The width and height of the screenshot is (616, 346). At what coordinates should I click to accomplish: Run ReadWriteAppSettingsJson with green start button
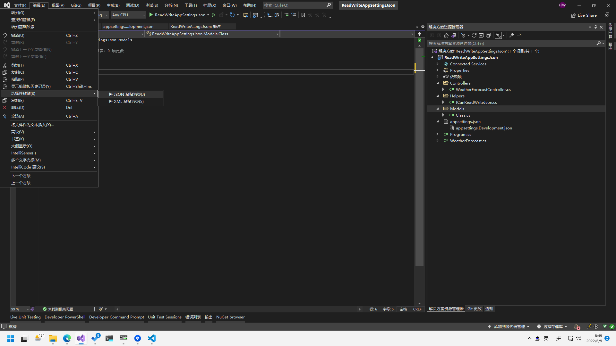coord(151,15)
